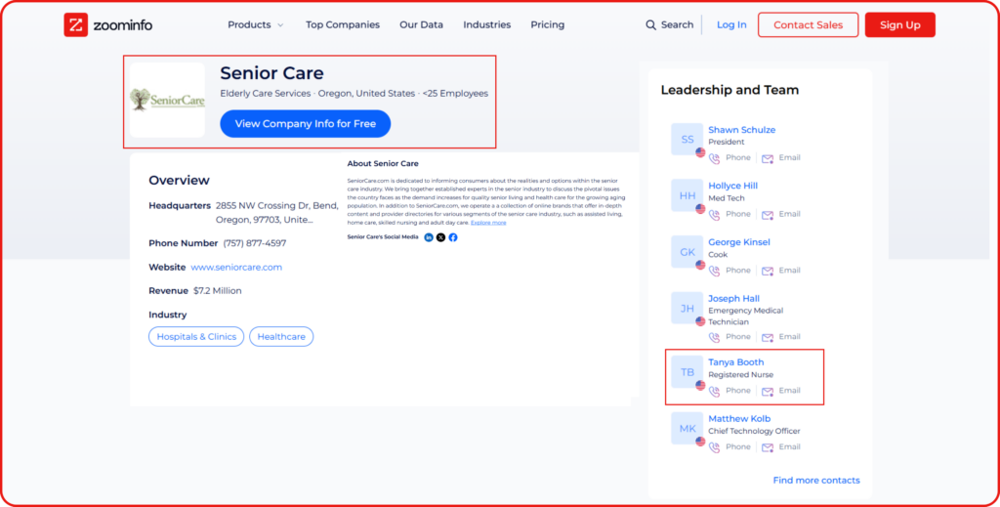
Task: Click the Senior Care company title
Action: click(271, 72)
